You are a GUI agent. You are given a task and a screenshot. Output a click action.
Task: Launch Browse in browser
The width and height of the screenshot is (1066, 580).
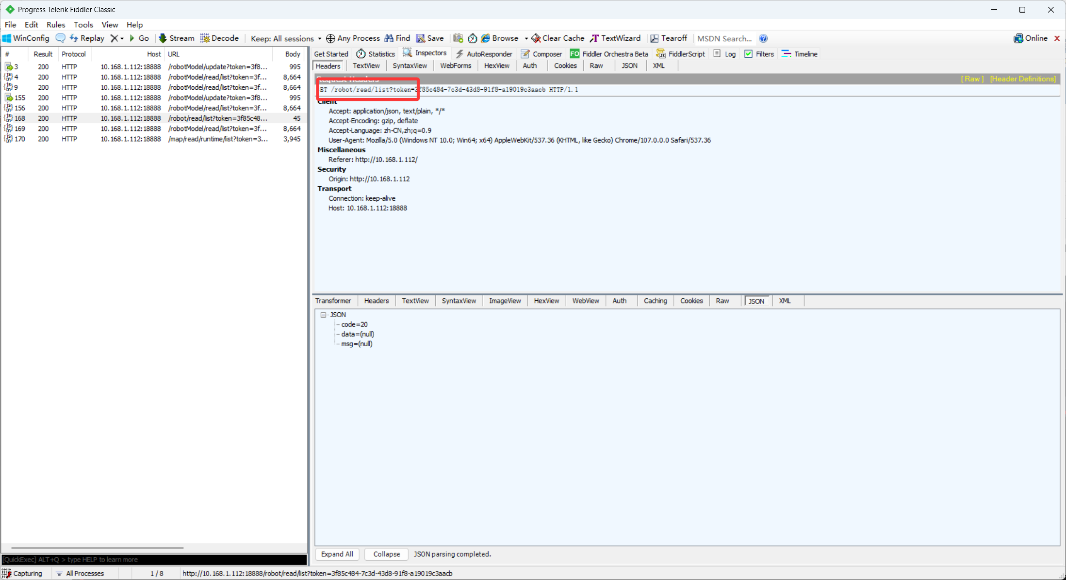tap(500, 38)
